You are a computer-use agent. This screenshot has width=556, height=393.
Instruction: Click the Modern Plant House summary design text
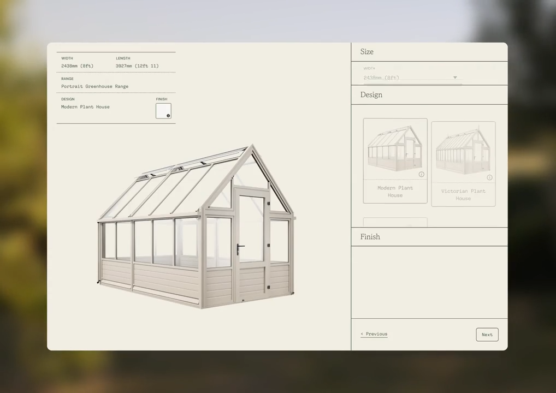point(85,107)
